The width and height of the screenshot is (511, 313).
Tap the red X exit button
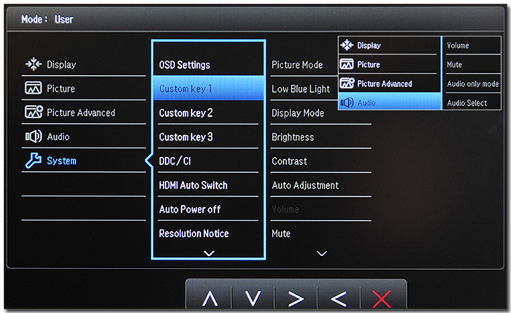382,299
